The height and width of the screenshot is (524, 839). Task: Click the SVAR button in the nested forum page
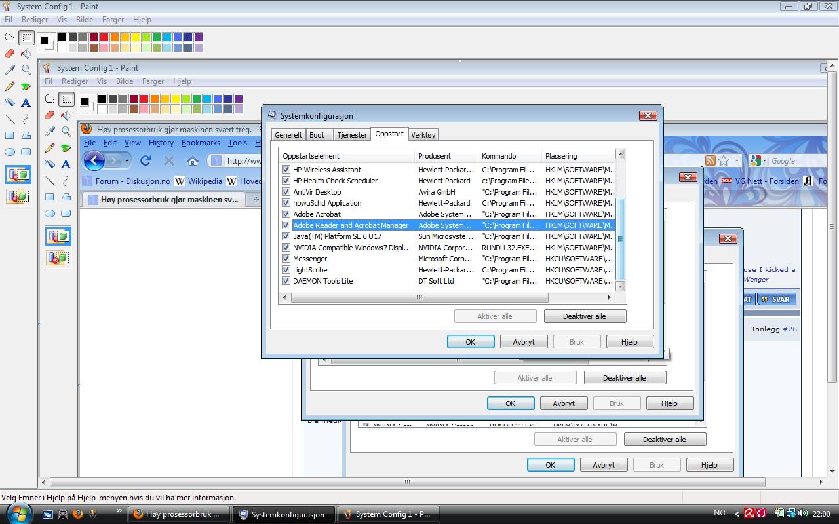click(776, 299)
